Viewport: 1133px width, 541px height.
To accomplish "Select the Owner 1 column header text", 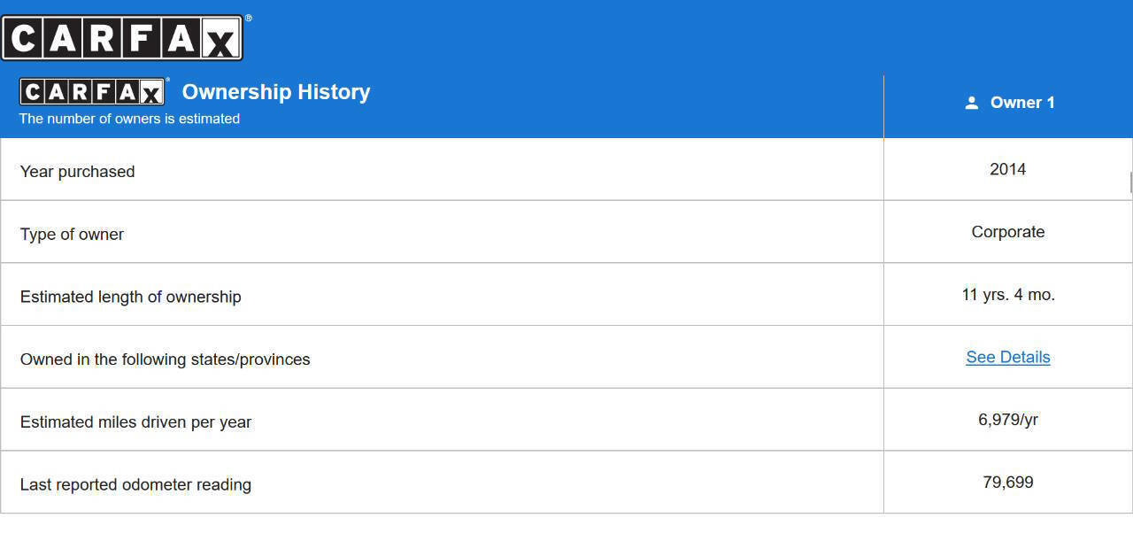I will [1022, 103].
